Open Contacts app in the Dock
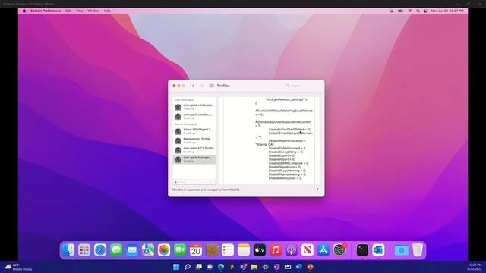This screenshot has width=486, height=273. pos(212,249)
